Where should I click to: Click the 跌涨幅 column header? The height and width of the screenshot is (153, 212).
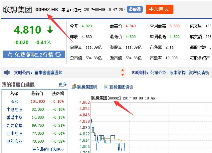click(58, 93)
